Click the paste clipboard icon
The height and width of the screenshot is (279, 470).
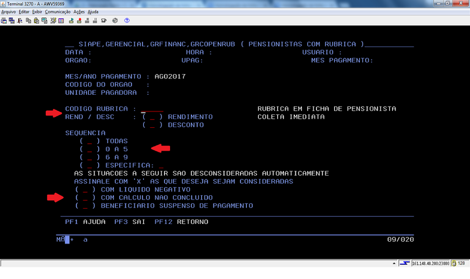[36, 21]
